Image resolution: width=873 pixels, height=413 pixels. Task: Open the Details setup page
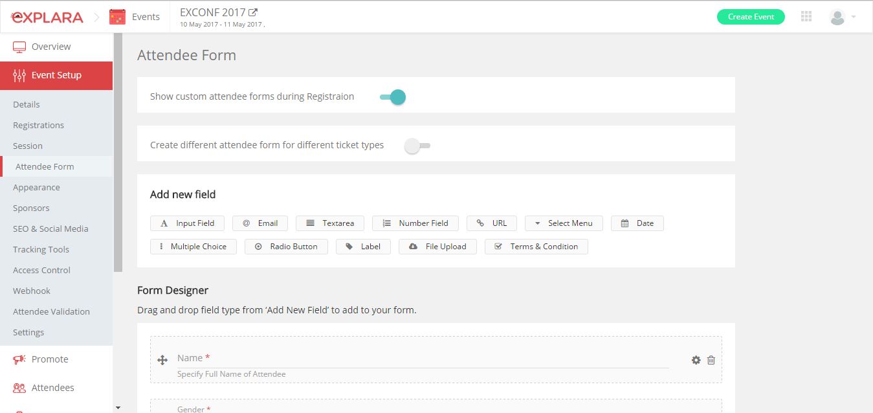[27, 104]
